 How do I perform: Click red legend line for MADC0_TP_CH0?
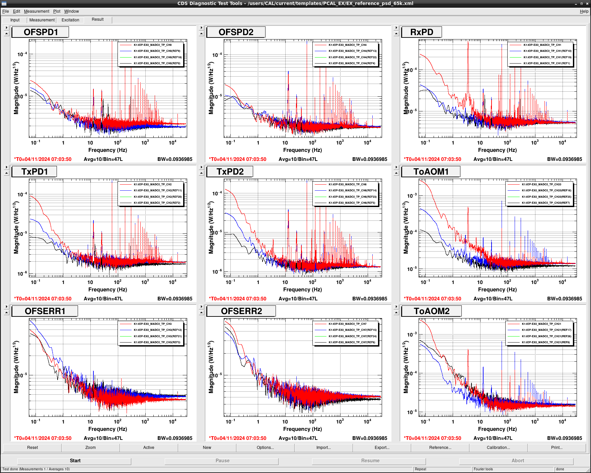[126, 45]
